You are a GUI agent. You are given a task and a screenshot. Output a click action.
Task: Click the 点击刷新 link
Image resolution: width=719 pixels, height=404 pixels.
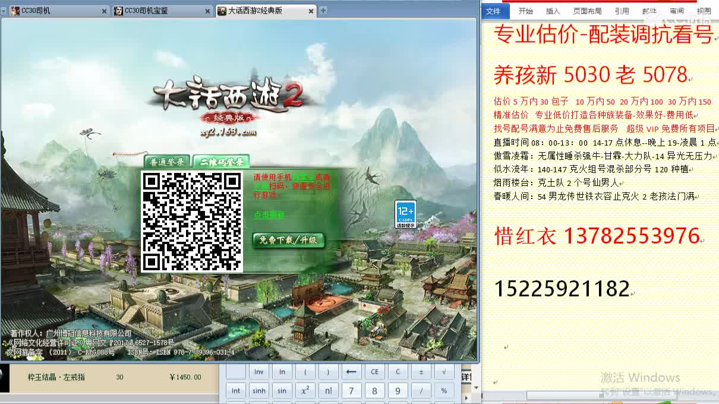[x=269, y=215]
